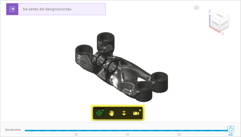Click 'Sie sehen die Designvorschau' banner text

point(47,9)
